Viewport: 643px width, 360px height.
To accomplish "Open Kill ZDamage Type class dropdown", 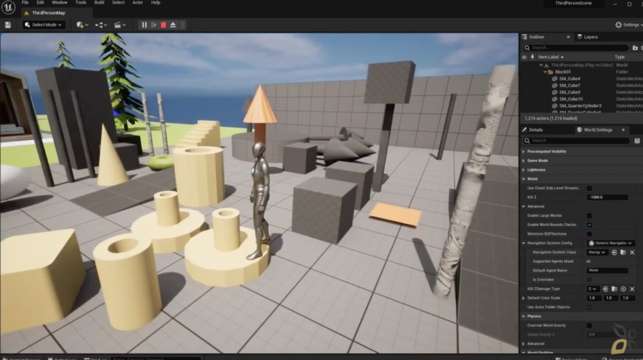I will pyautogui.click(x=593, y=289).
